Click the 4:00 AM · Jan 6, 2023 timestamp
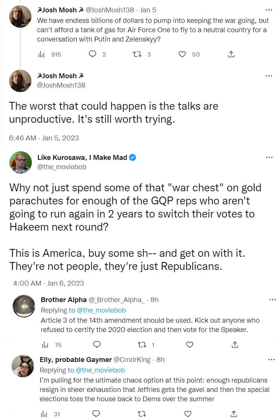Screen dimensions: 280x420 click(49, 283)
